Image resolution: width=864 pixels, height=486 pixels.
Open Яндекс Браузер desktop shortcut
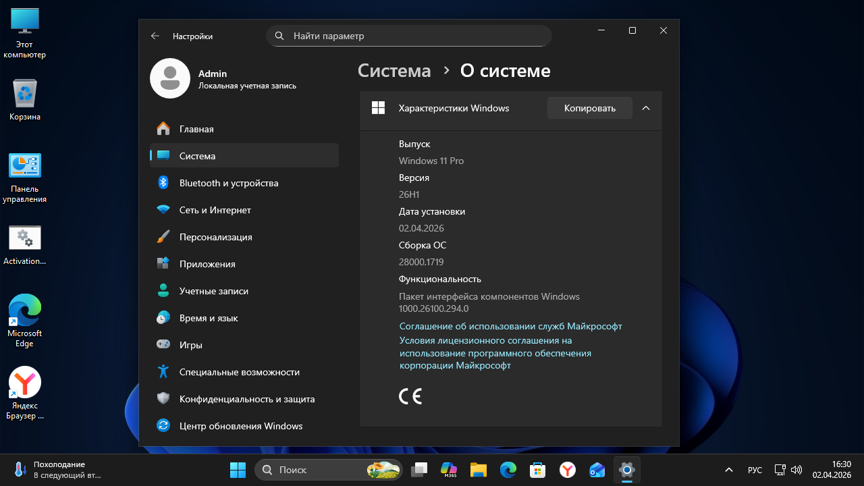(25, 383)
